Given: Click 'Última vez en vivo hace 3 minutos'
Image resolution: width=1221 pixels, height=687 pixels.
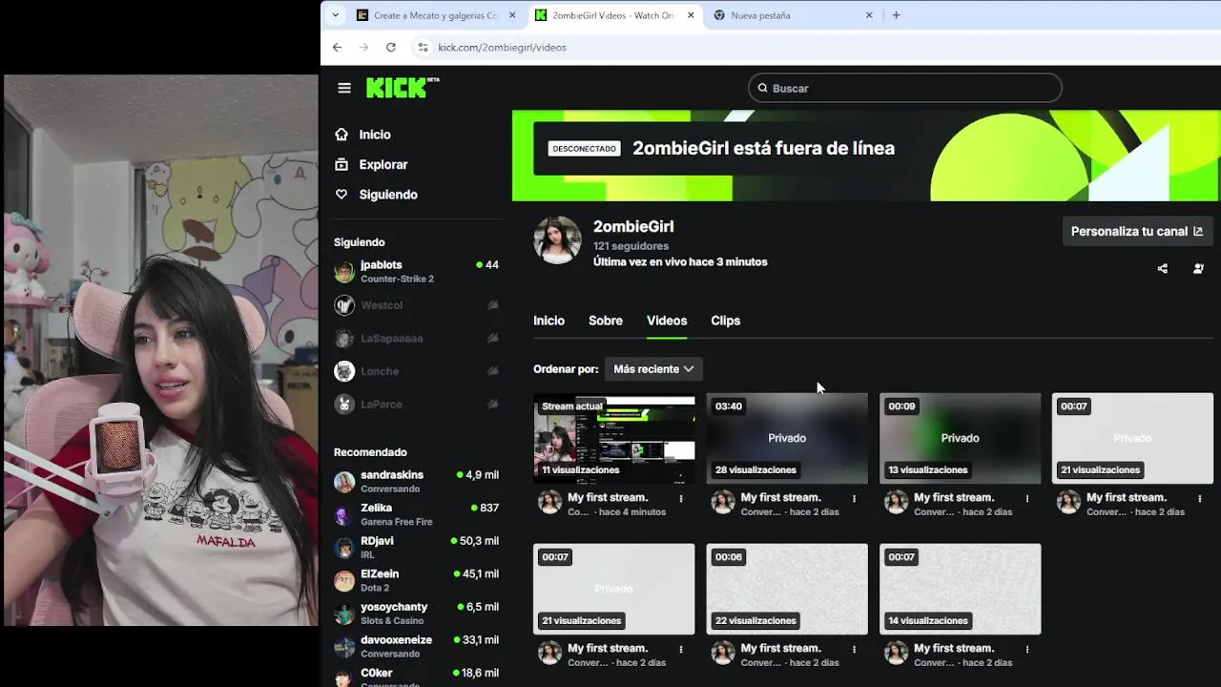Looking at the screenshot, I should point(680,262).
